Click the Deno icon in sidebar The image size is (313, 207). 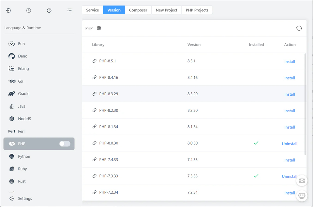[12, 56]
